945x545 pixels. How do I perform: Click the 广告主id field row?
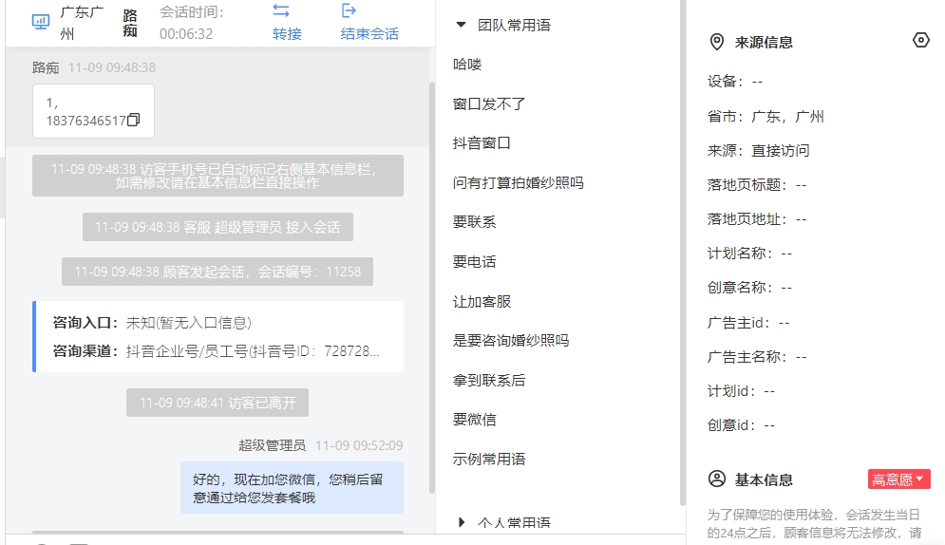748,323
